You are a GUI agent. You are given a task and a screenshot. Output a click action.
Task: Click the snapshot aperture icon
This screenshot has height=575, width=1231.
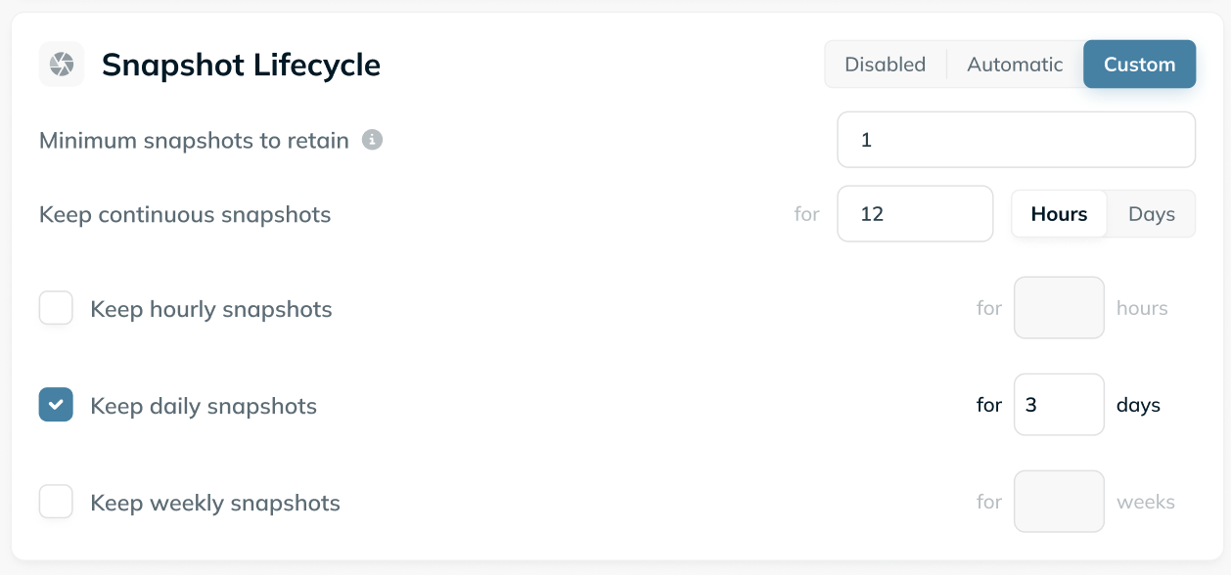(x=61, y=64)
